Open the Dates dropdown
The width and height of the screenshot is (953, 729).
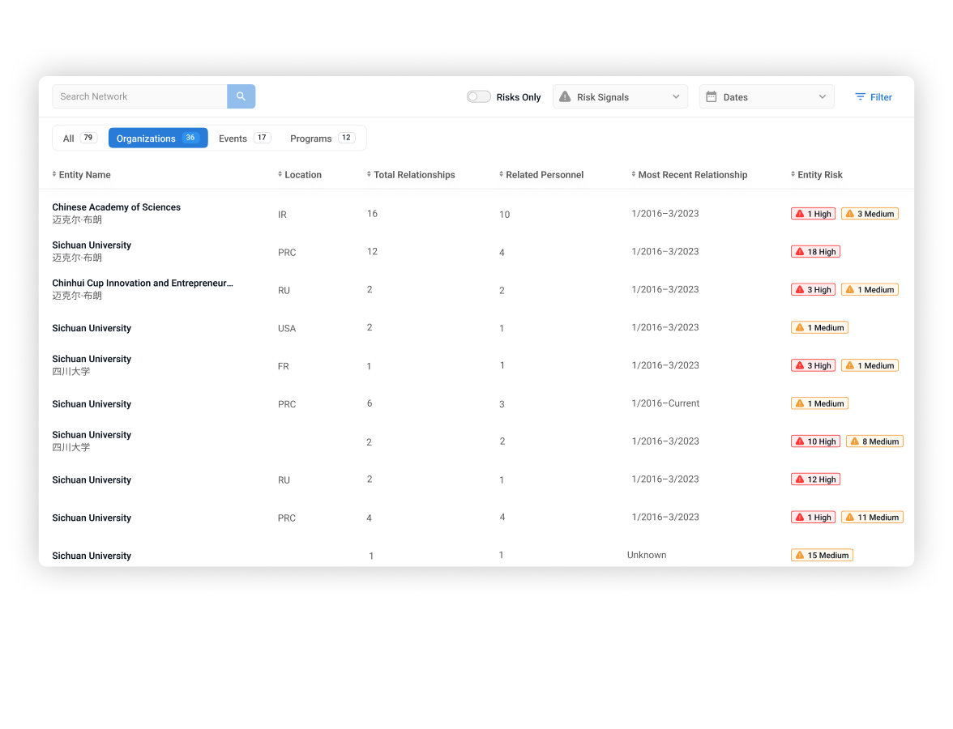(767, 97)
